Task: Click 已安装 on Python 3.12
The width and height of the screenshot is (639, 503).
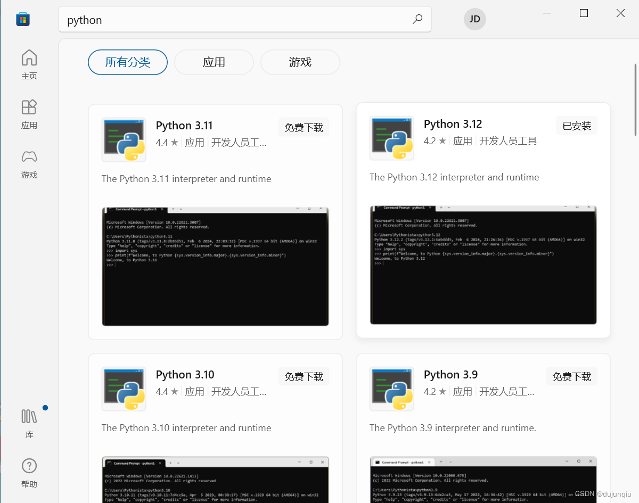Action: click(576, 125)
